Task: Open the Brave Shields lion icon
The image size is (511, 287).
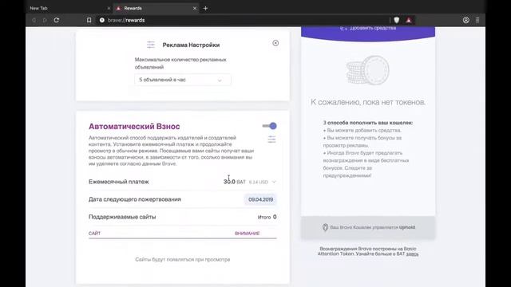Action: click(397, 20)
